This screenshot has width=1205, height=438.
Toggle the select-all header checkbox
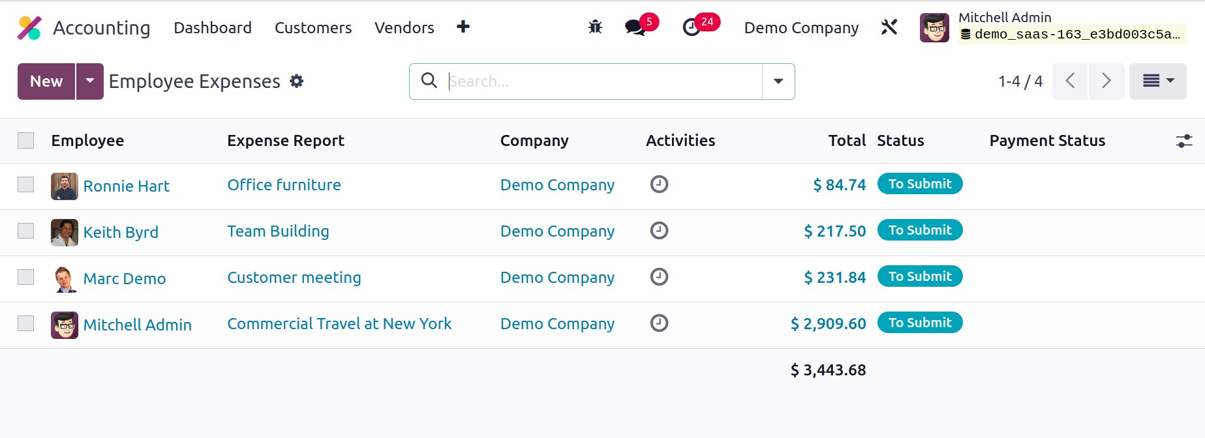click(x=26, y=141)
